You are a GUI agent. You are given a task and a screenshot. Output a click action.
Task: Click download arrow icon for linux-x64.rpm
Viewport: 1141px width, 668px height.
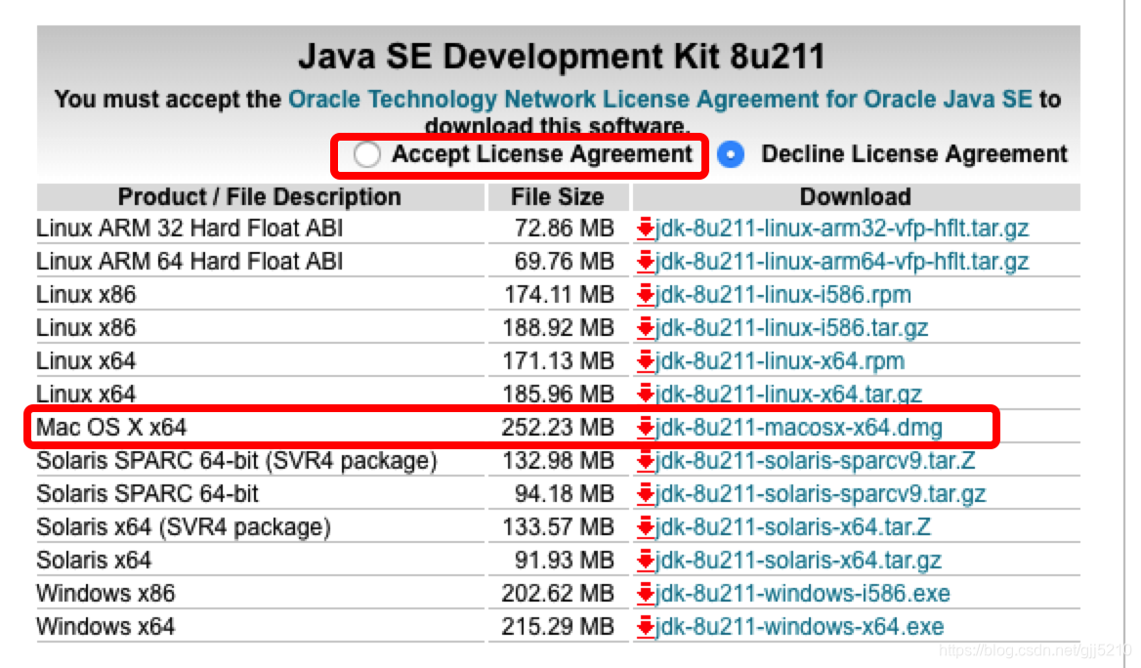[x=646, y=361]
